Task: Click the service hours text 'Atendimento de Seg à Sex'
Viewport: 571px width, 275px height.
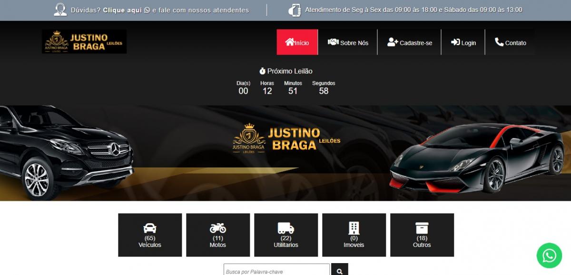Action: [413, 10]
